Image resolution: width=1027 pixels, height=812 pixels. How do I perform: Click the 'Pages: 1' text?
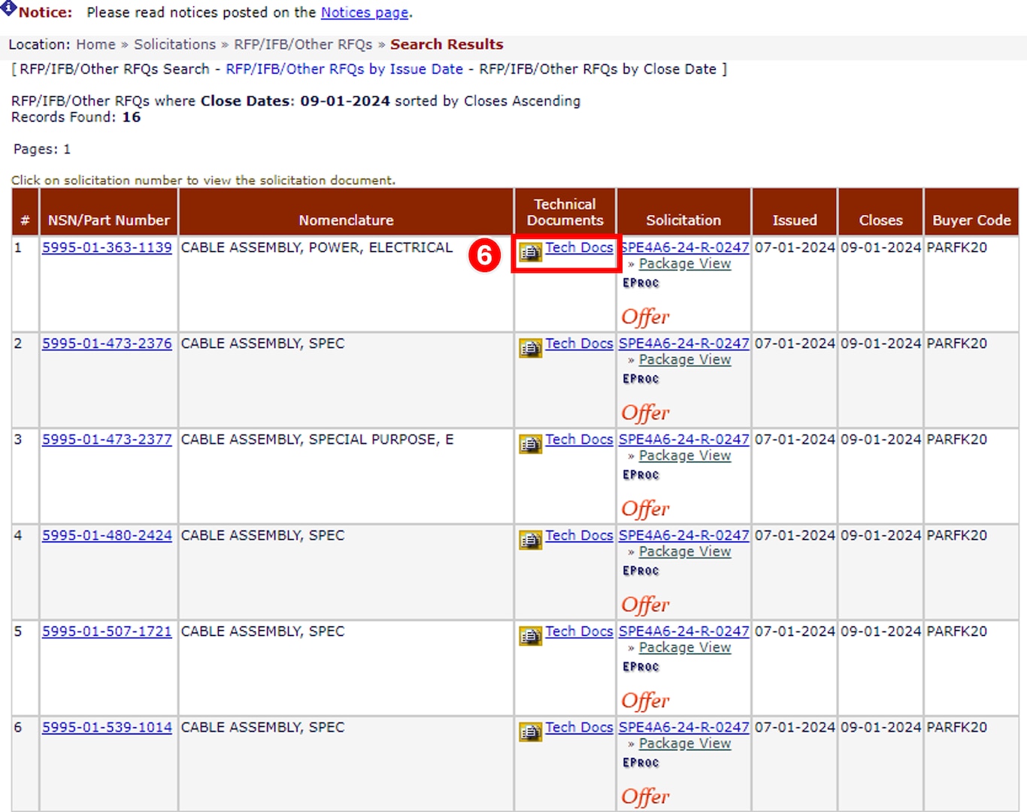pyautogui.click(x=42, y=149)
